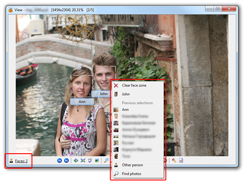Click the small landscape picture icon

[97, 161]
